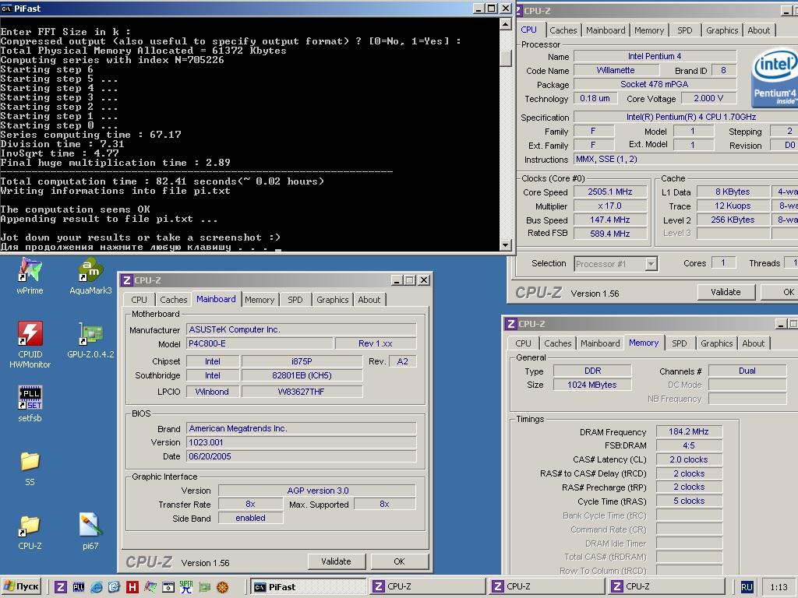Open Mainboard tab in the Processor CPU-Z window
This screenshot has height=598, width=798.
pyautogui.click(x=606, y=30)
